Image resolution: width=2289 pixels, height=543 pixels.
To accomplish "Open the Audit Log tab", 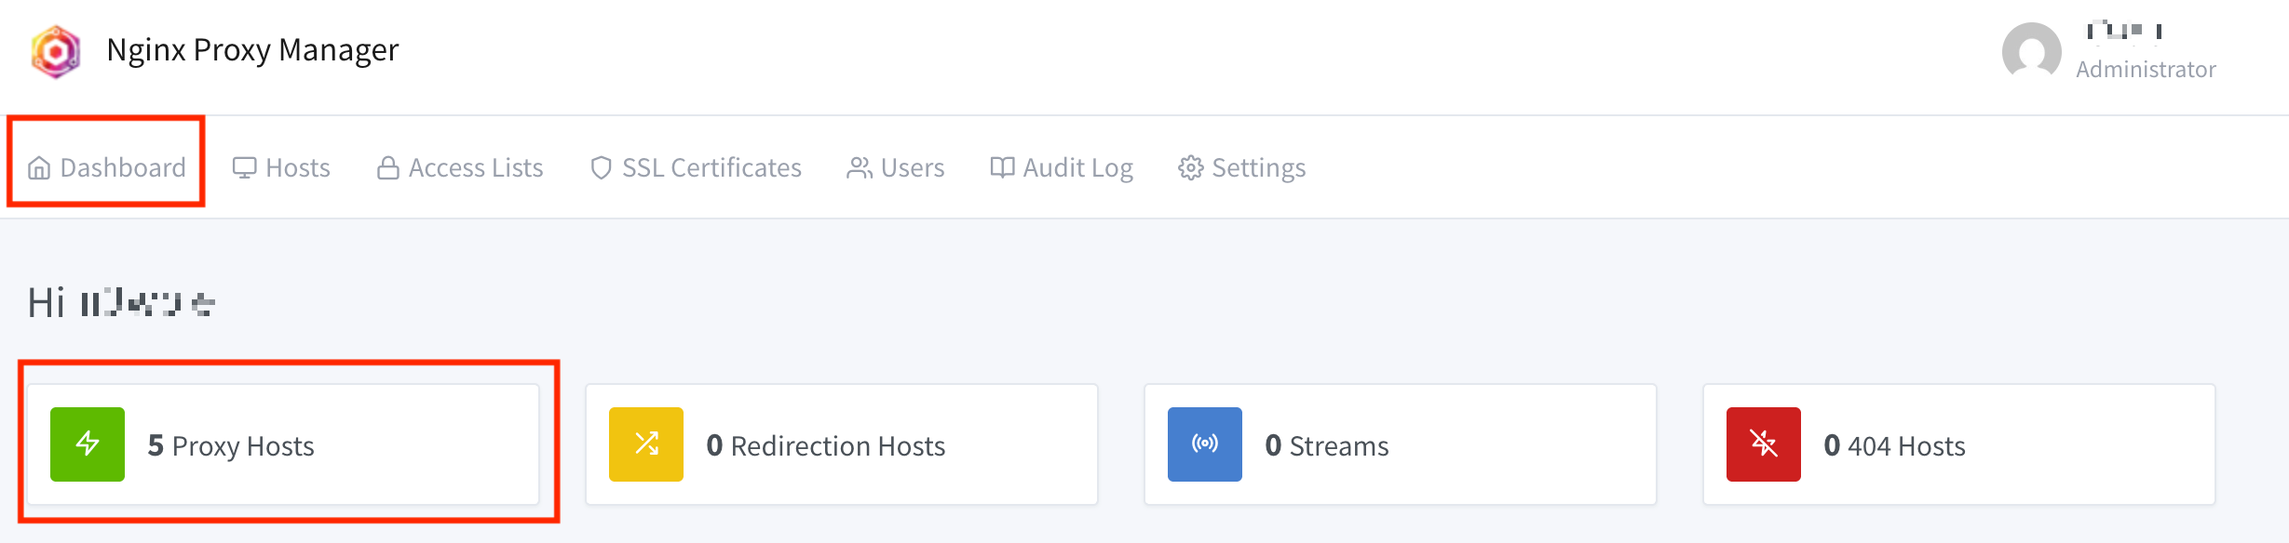I will pos(1062,167).
